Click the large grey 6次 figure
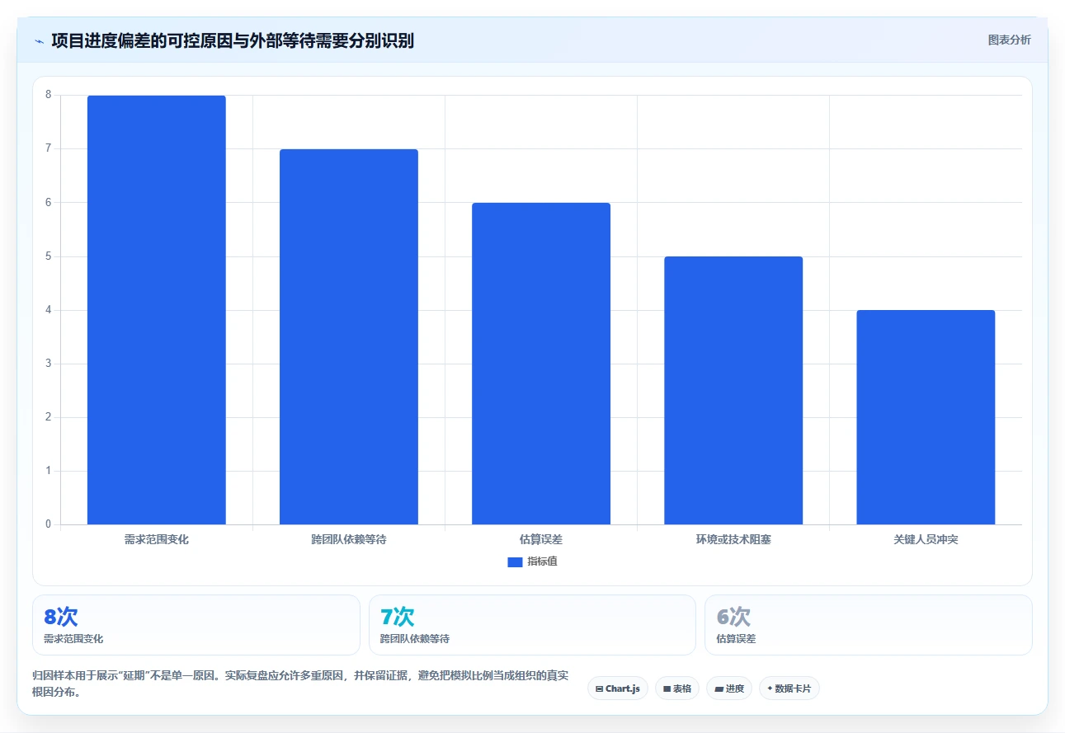Viewport: 1065px width, 733px height. click(x=733, y=617)
